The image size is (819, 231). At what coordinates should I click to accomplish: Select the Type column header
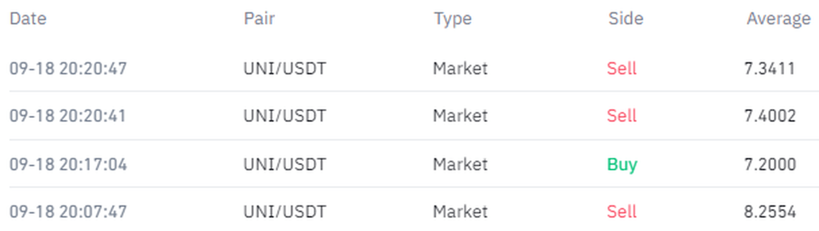pyautogui.click(x=452, y=18)
